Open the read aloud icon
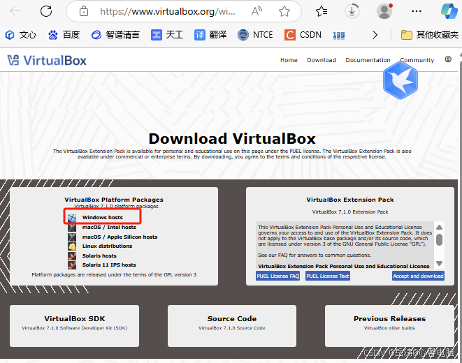Screen dimensions: 462x363 click(x=257, y=11)
